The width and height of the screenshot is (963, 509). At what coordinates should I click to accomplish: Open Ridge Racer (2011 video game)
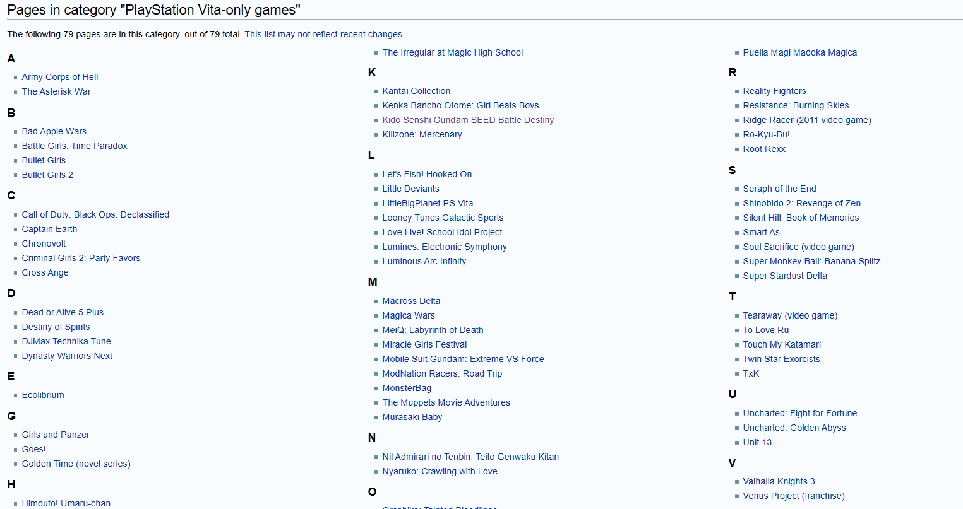click(807, 120)
